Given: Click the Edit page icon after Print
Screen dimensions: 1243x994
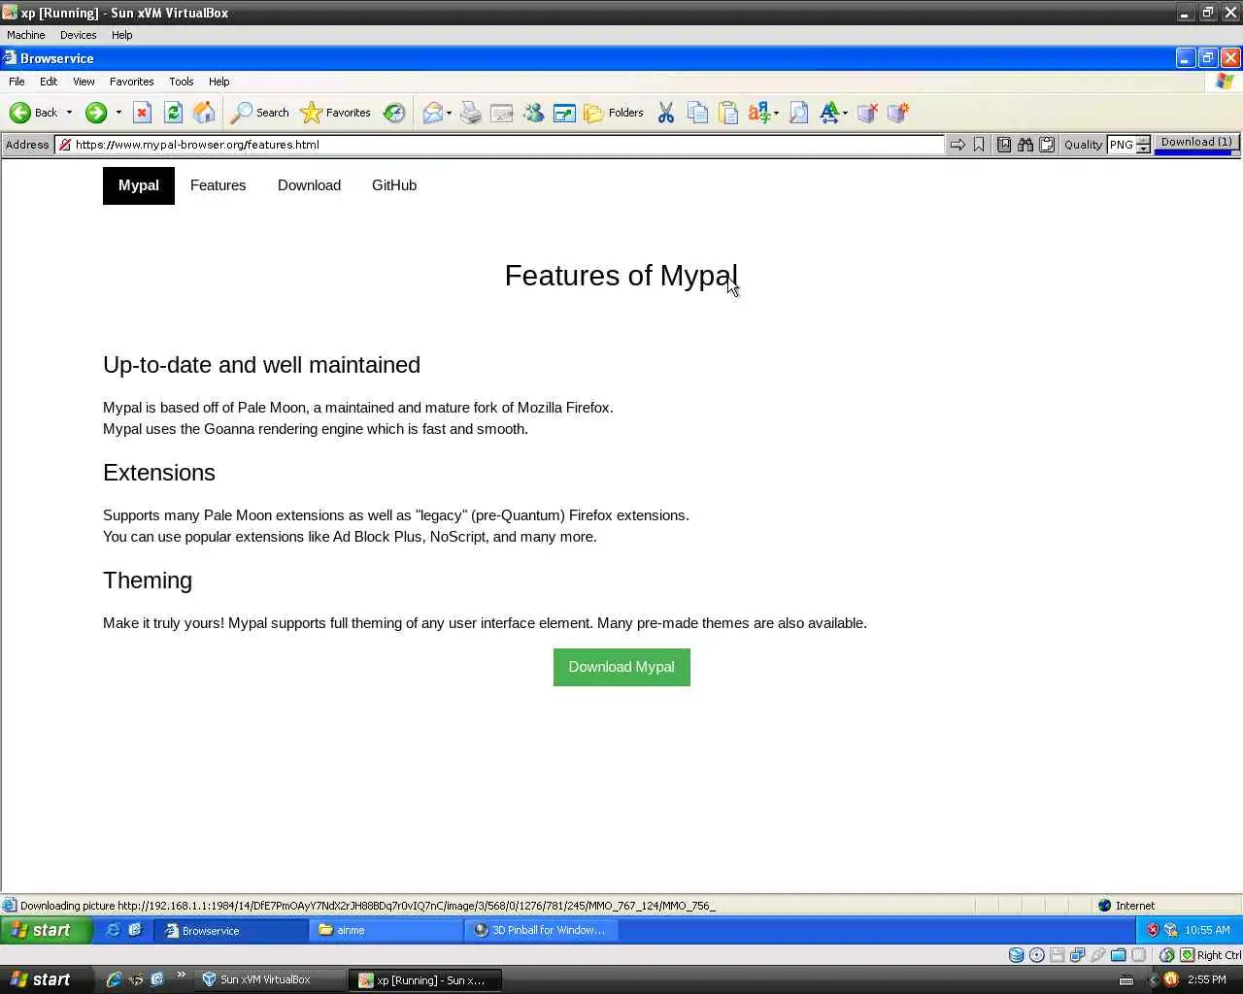Looking at the screenshot, I should pyautogui.click(x=502, y=113).
